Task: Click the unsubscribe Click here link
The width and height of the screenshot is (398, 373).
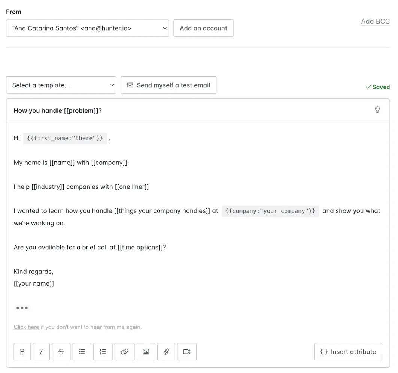Action: (26, 327)
